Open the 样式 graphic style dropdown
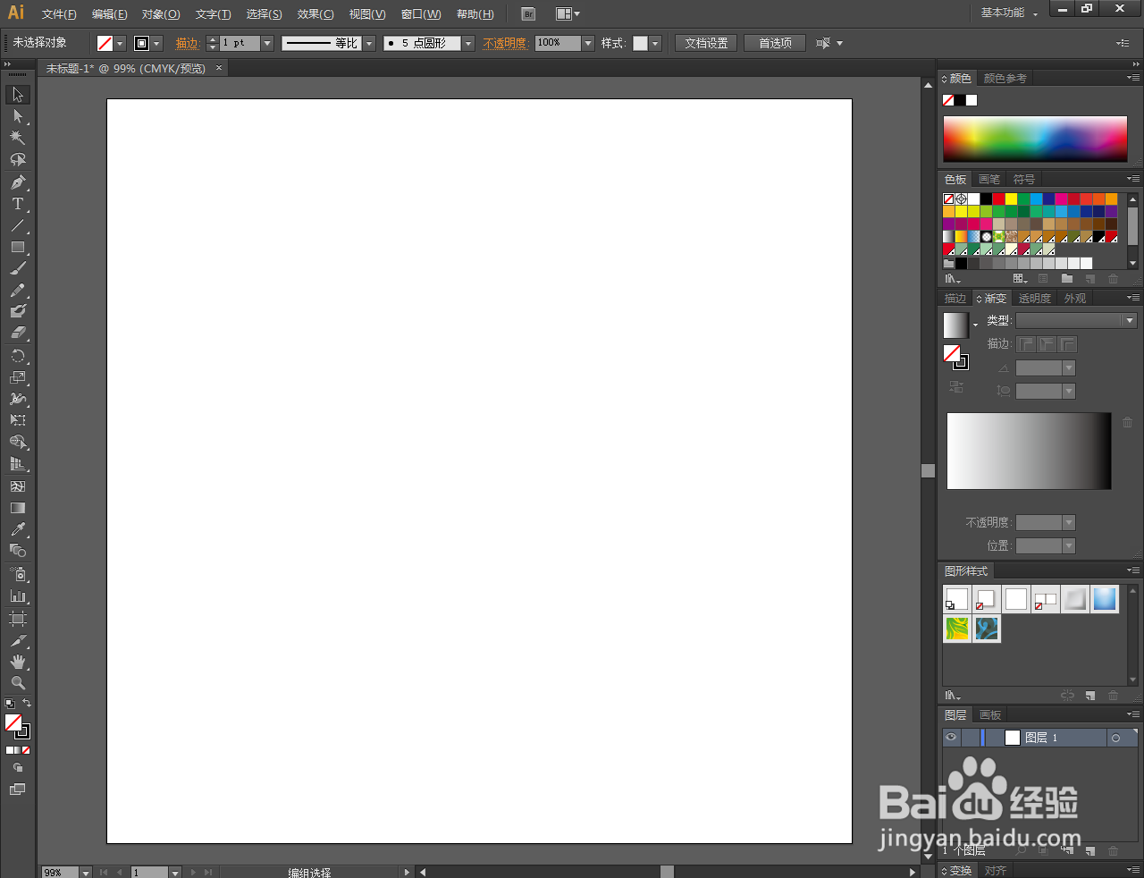Screen dimensions: 1144x878 (x=655, y=43)
